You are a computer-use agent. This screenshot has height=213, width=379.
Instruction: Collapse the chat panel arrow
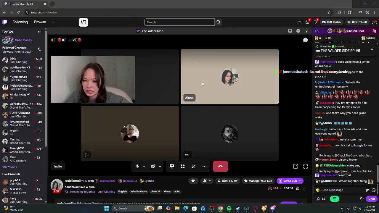coord(317,31)
